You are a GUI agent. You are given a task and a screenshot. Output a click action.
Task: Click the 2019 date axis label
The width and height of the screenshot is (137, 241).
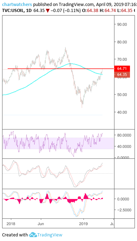tap(83, 224)
